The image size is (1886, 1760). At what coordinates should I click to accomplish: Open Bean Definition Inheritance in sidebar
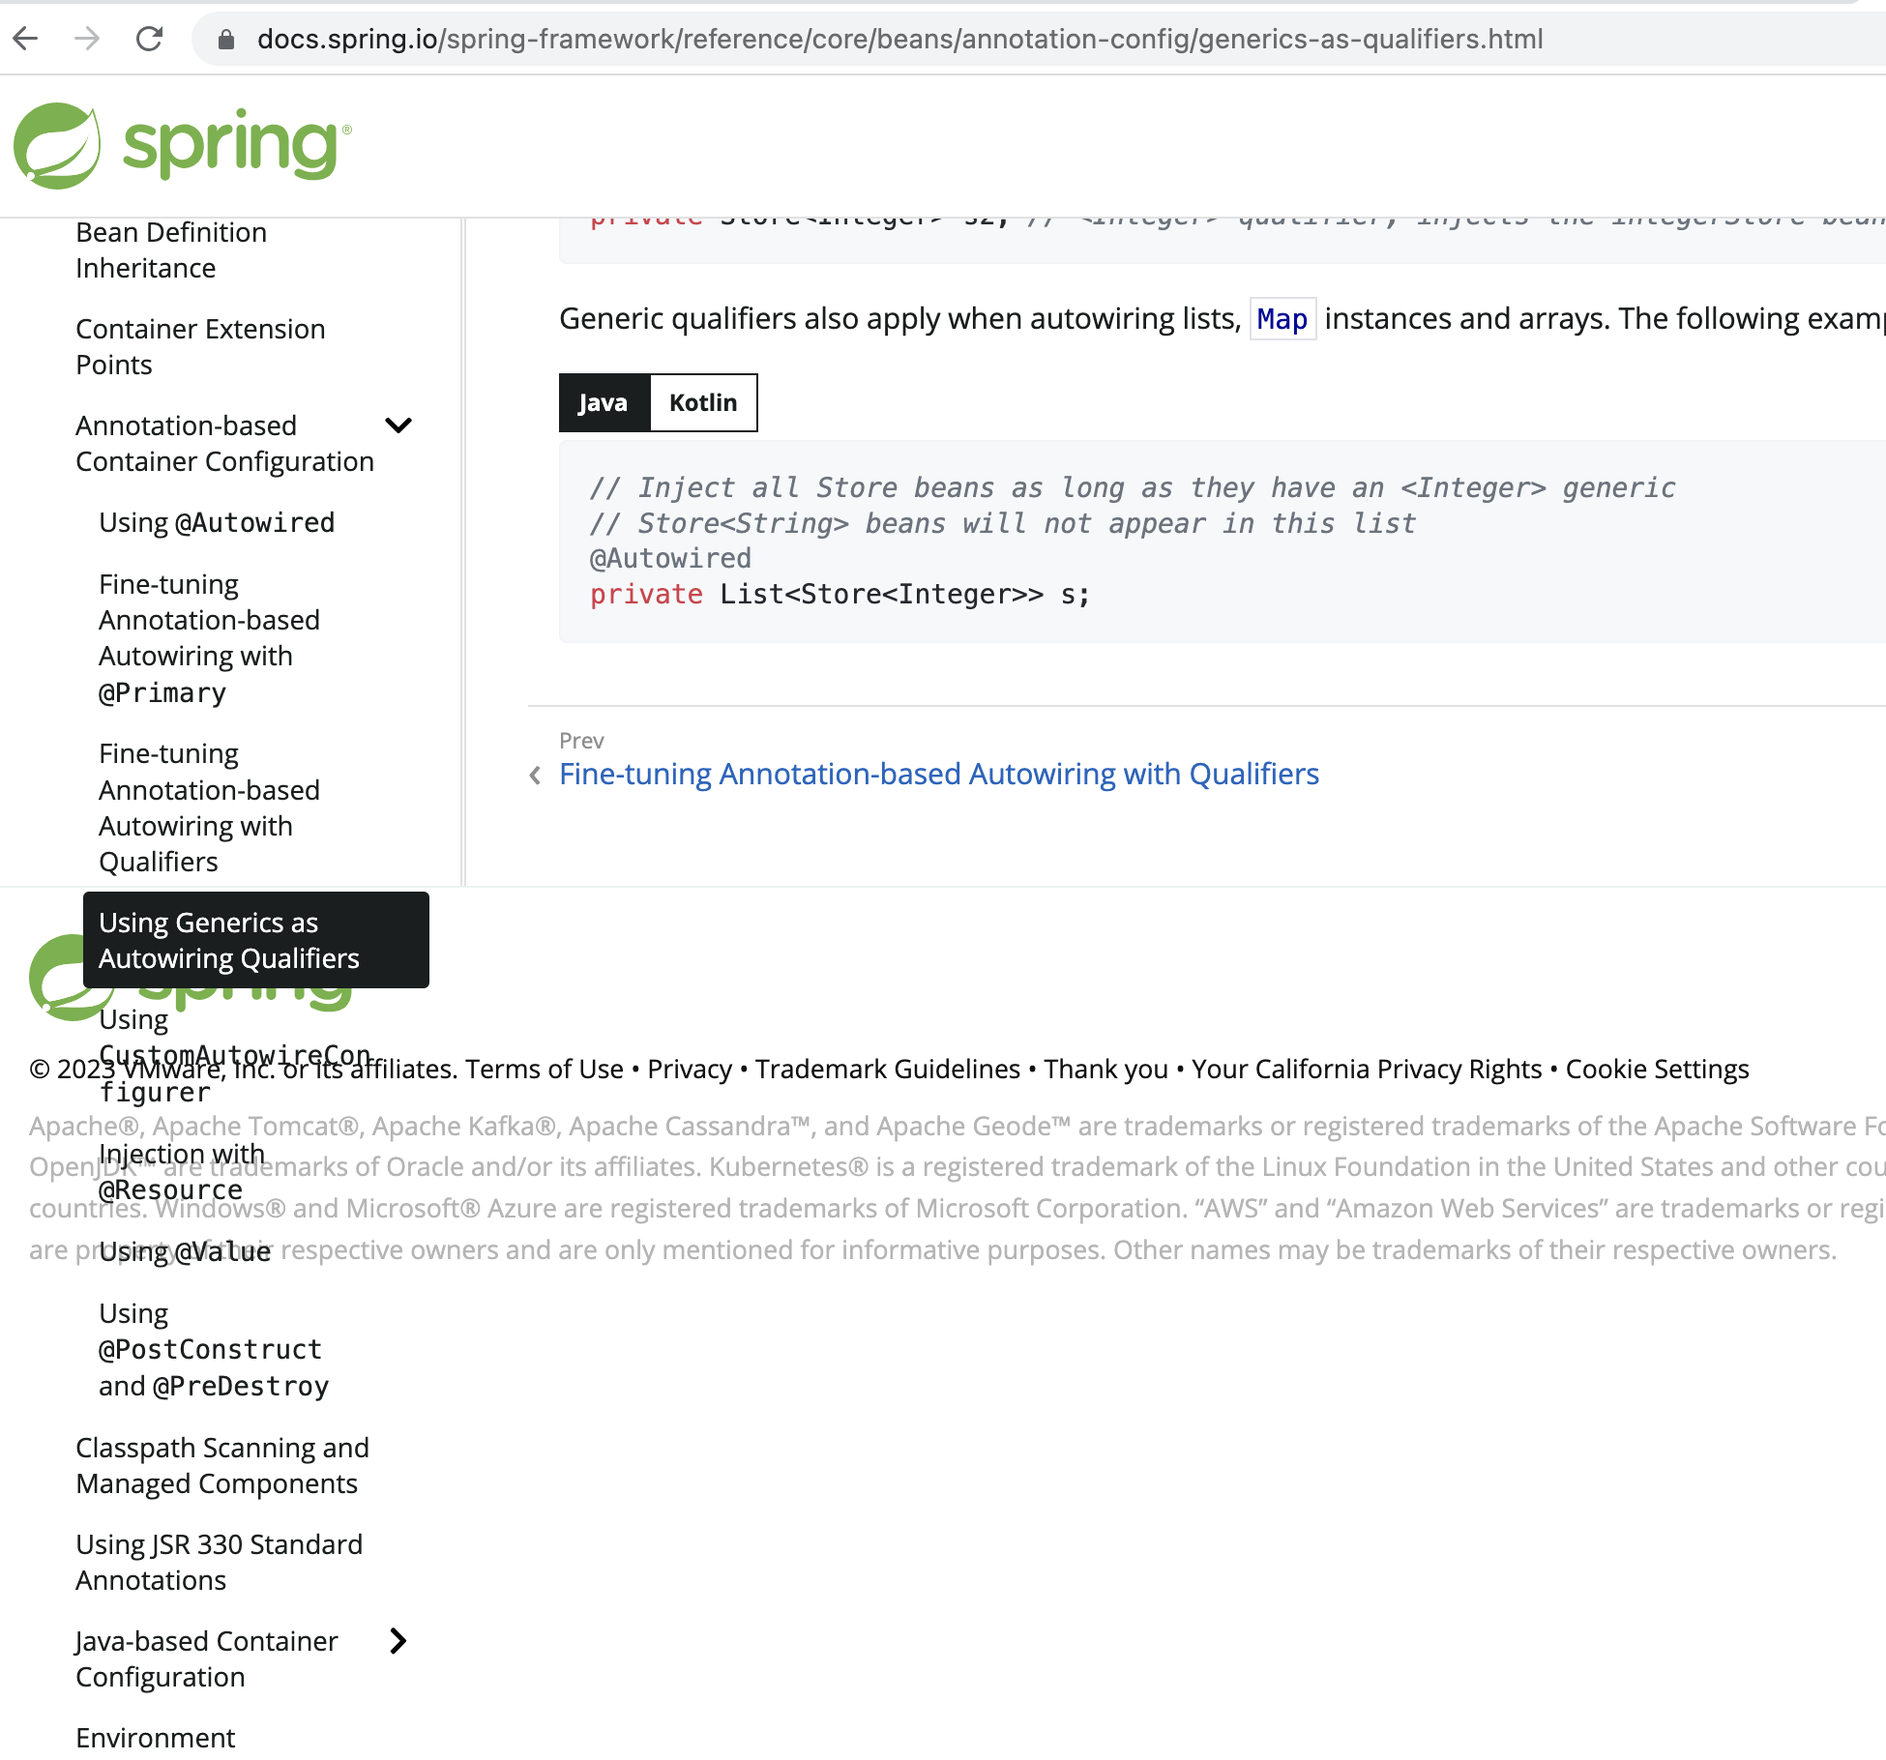click(x=171, y=250)
